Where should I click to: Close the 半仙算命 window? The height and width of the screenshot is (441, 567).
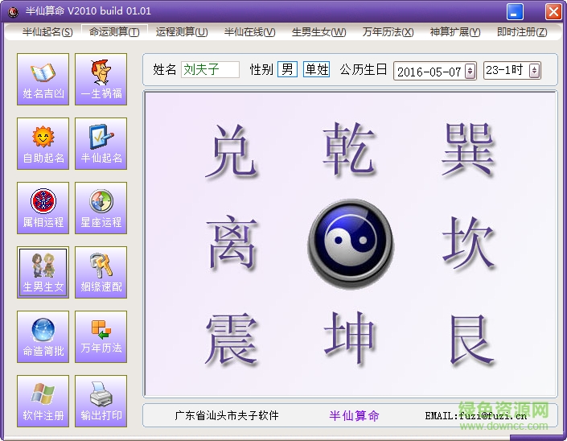(x=553, y=11)
